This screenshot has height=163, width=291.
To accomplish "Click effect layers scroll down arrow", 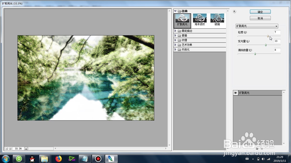I will (283, 143).
